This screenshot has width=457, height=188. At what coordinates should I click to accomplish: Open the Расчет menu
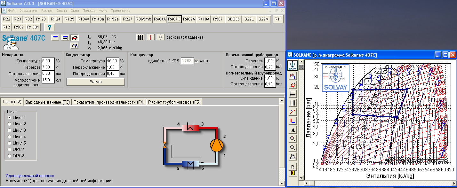[47, 11]
